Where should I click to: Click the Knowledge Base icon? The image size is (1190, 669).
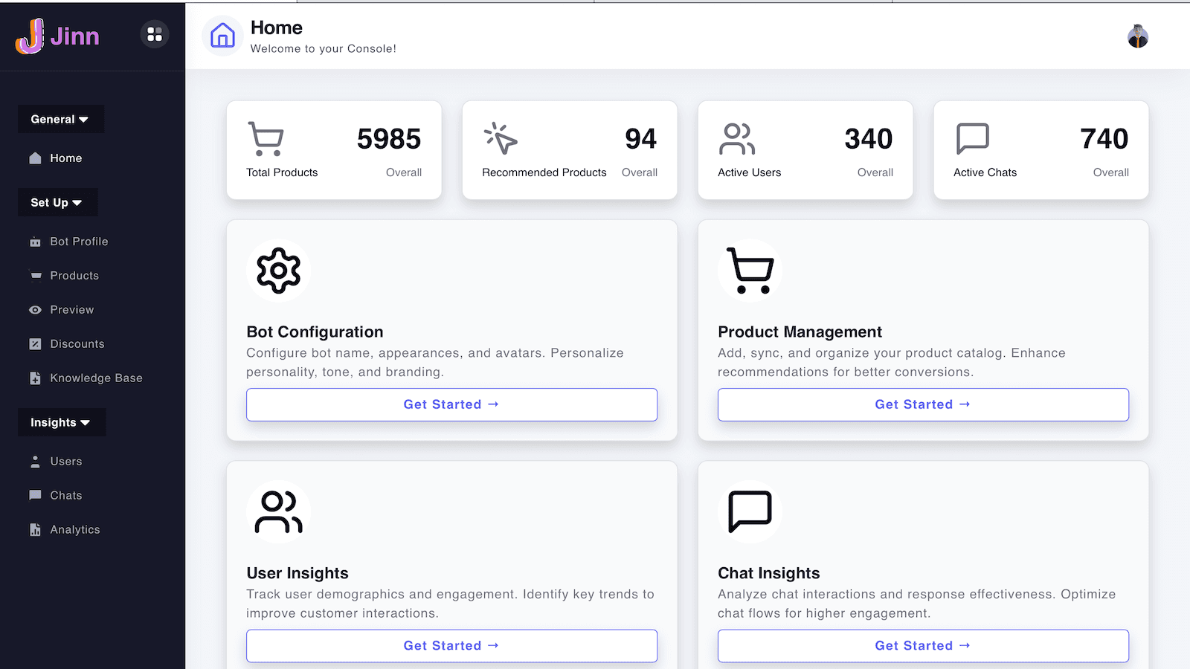point(35,378)
